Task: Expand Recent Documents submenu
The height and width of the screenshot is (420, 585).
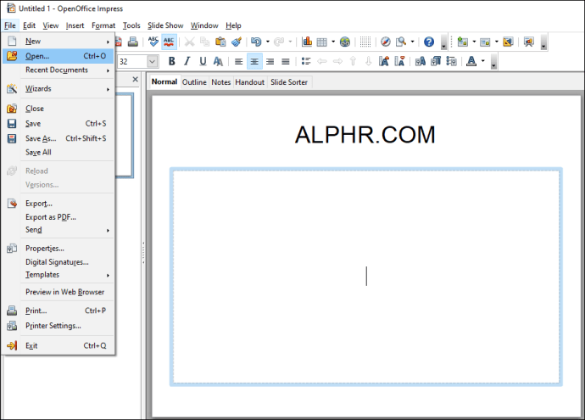Action: 58,70
